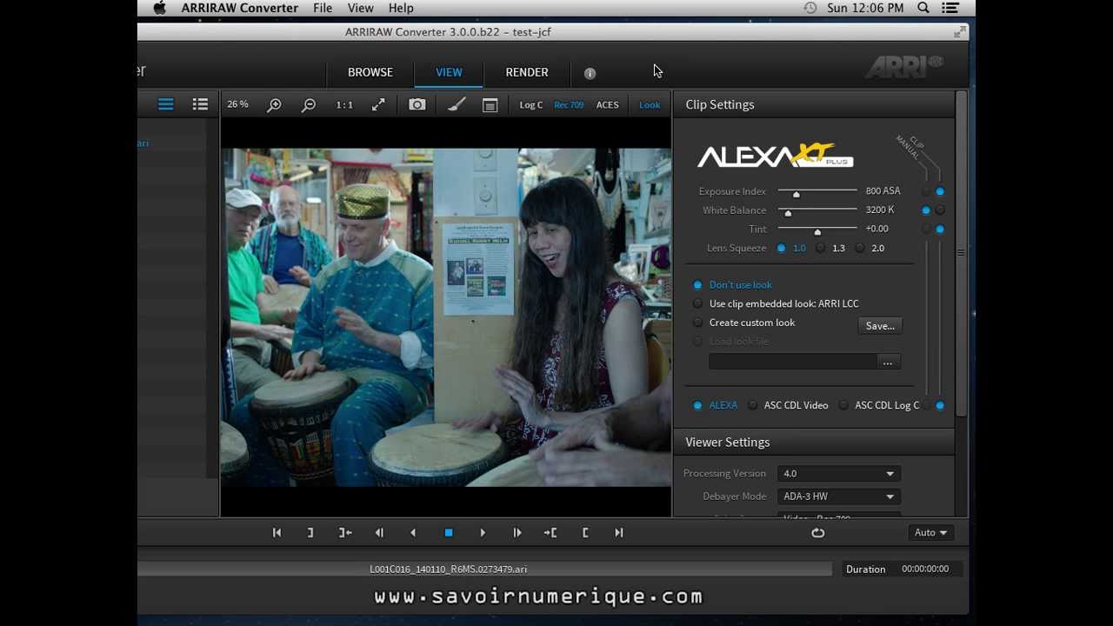Select the thumbnail list view icon
Image resolution: width=1113 pixels, height=626 pixels.
(165, 104)
